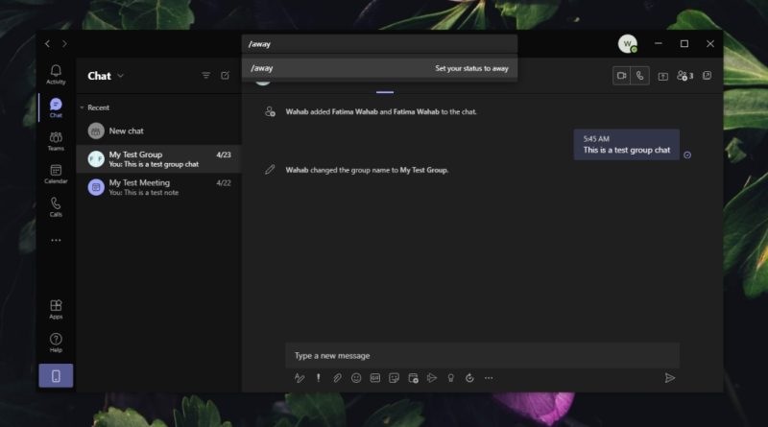768x427 pixels.
Task: Open the Teams section
Action: 56,141
